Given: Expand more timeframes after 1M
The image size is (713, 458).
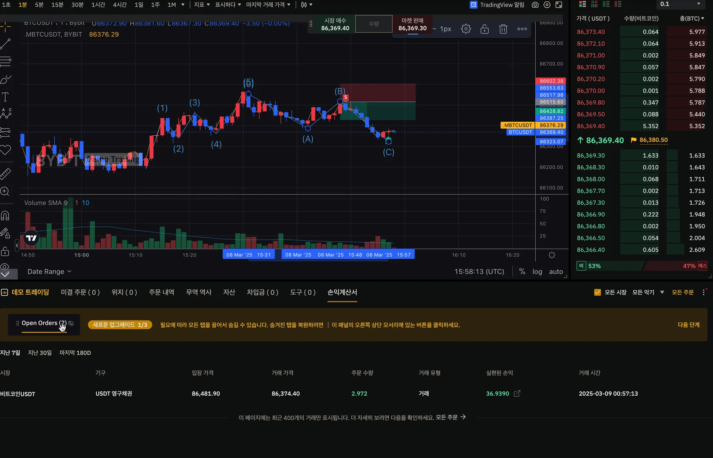Looking at the screenshot, I should click(183, 5).
